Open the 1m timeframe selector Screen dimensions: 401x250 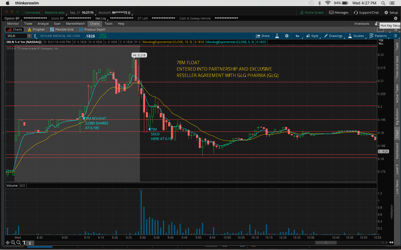click(x=297, y=36)
